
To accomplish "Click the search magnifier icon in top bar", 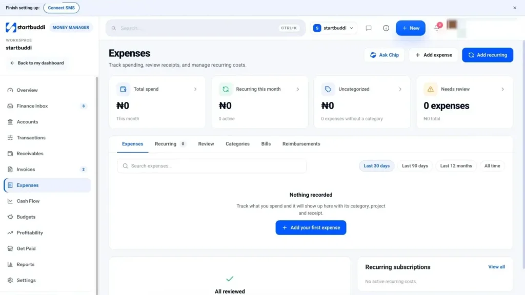I will 114,28.
